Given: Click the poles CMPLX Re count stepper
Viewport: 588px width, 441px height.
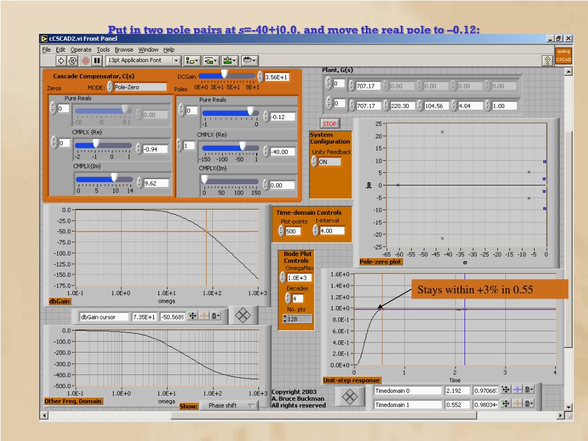Looking at the screenshot, I should (179, 145).
